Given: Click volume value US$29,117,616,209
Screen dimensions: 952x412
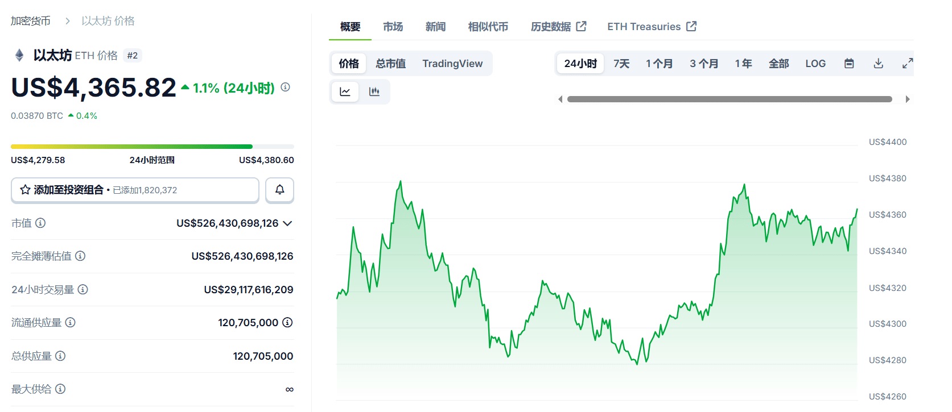Looking at the screenshot, I should point(249,290).
